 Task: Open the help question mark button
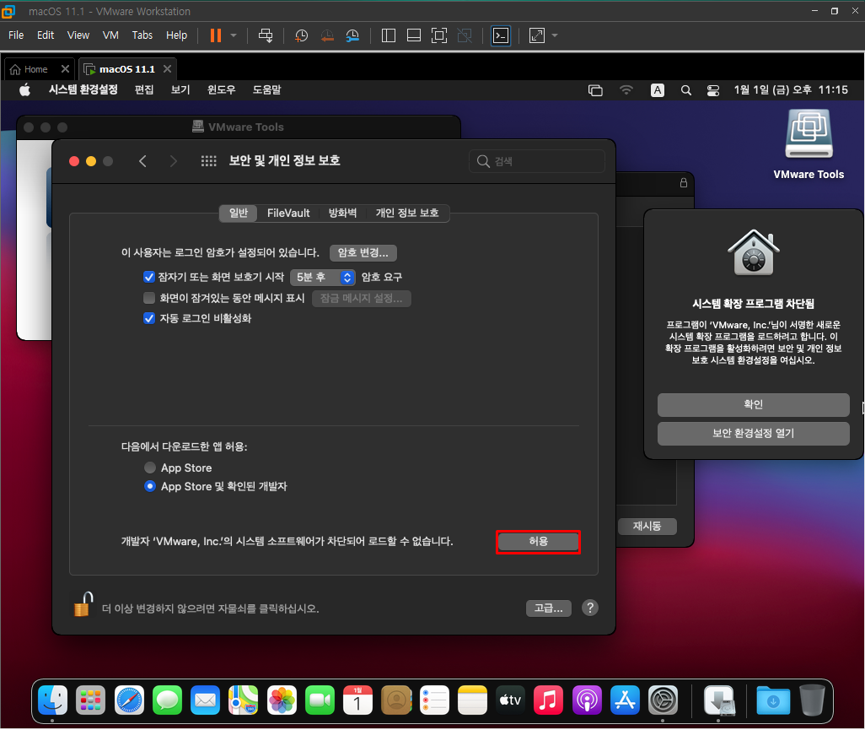[589, 608]
